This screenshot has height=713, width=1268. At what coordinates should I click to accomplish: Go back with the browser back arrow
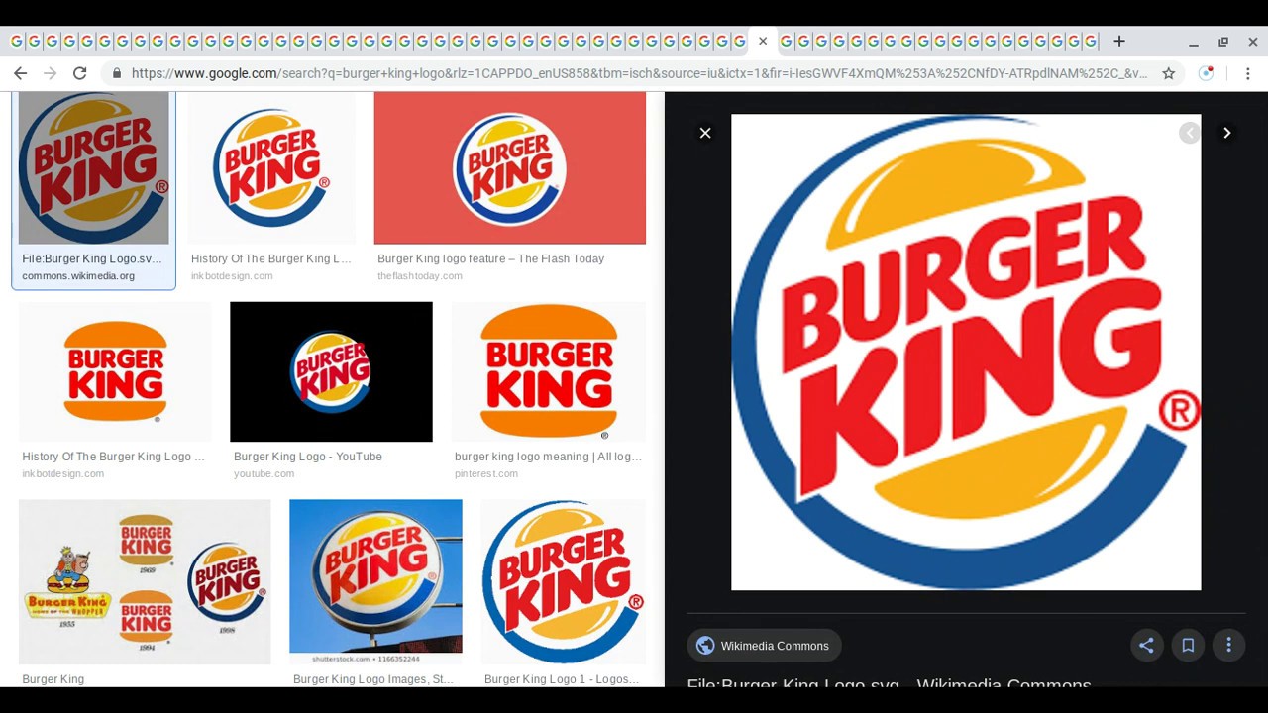point(20,73)
